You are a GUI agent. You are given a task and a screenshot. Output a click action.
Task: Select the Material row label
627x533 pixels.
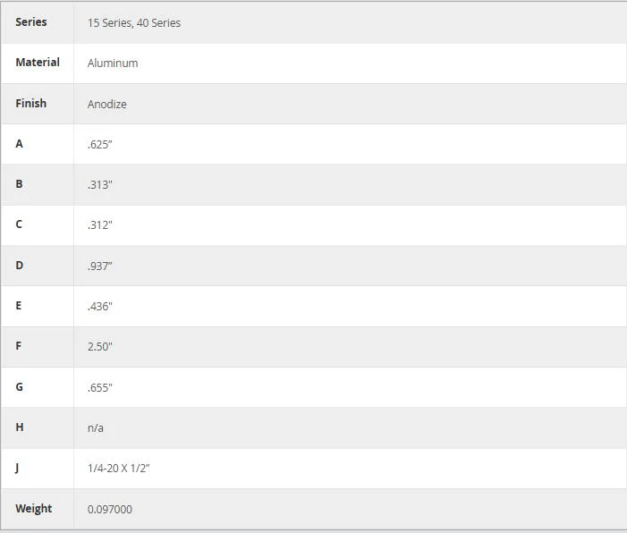point(38,63)
